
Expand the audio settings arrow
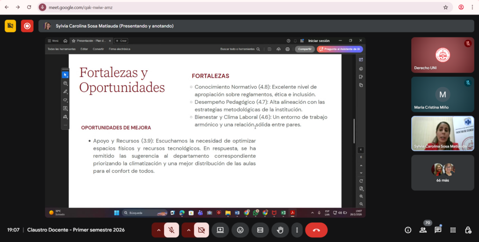(159, 230)
